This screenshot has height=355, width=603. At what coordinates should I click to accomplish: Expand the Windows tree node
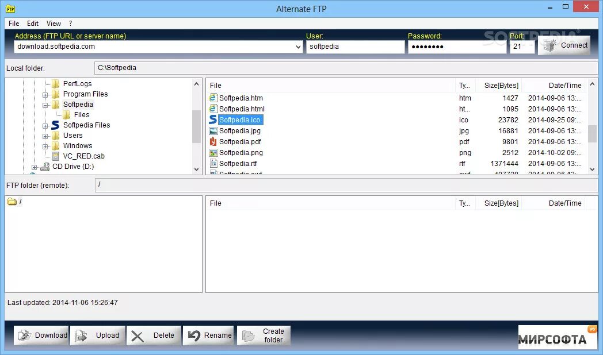click(x=45, y=146)
